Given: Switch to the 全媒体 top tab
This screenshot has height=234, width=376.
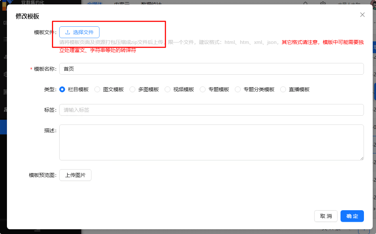Looking at the screenshot, I should pos(95,3).
